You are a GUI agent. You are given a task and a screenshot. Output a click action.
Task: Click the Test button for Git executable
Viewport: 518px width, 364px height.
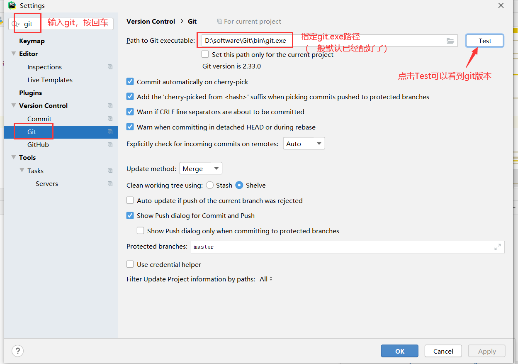[485, 41]
